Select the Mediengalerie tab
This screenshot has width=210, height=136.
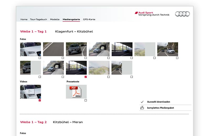coord(71,19)
